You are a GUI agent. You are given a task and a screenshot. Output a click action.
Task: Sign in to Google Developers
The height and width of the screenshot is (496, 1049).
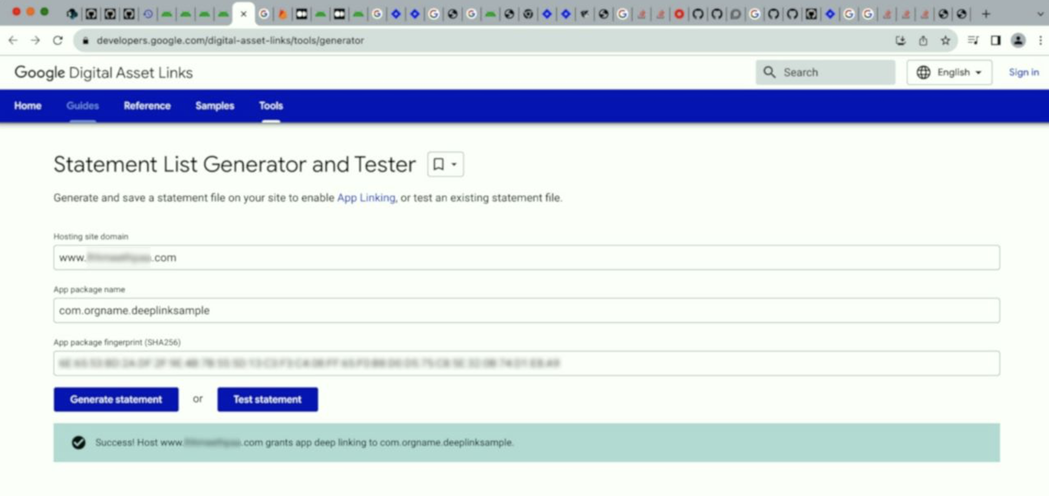(1023, 72)
